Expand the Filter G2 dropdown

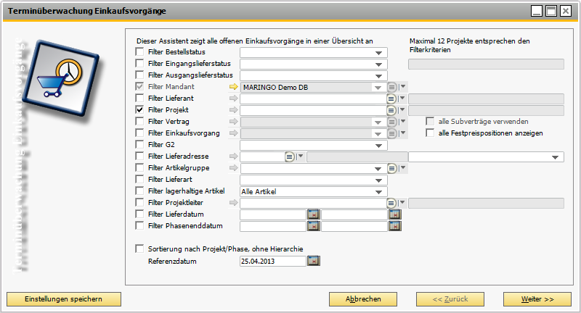(x=378, y=146)
